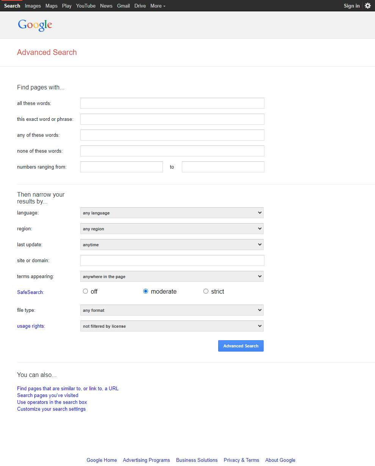Open the region dropdown list

pyautogui.click(x=172, y=229)
